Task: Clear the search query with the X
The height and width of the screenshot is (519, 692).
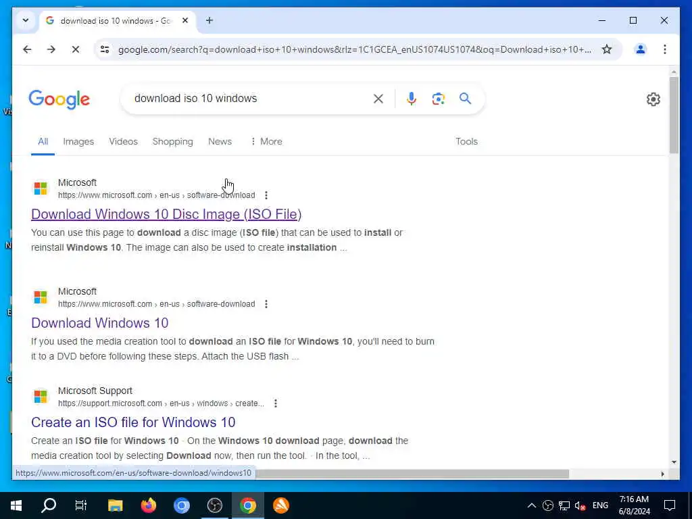Action: click(378, 99)
